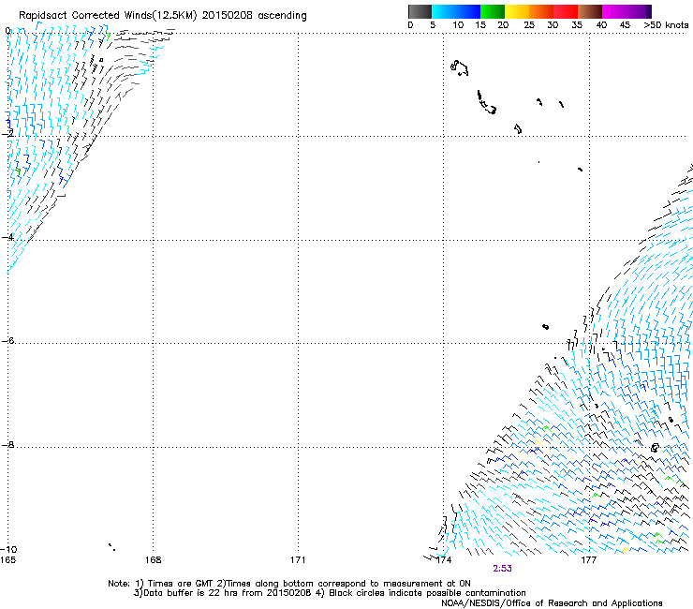Click the small island outline just above -6 latitude

coord(545,327)
